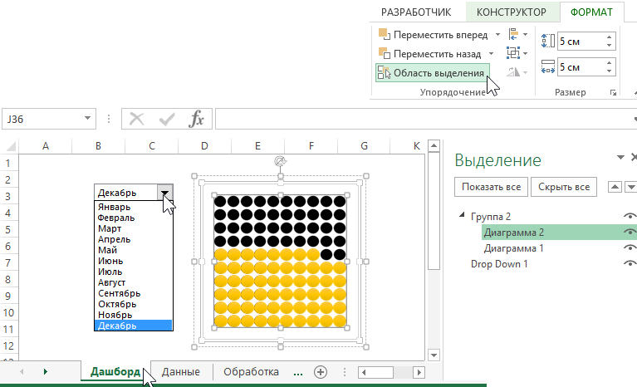
Task: Click the Показать все button
Action: [x=491, y=187]
